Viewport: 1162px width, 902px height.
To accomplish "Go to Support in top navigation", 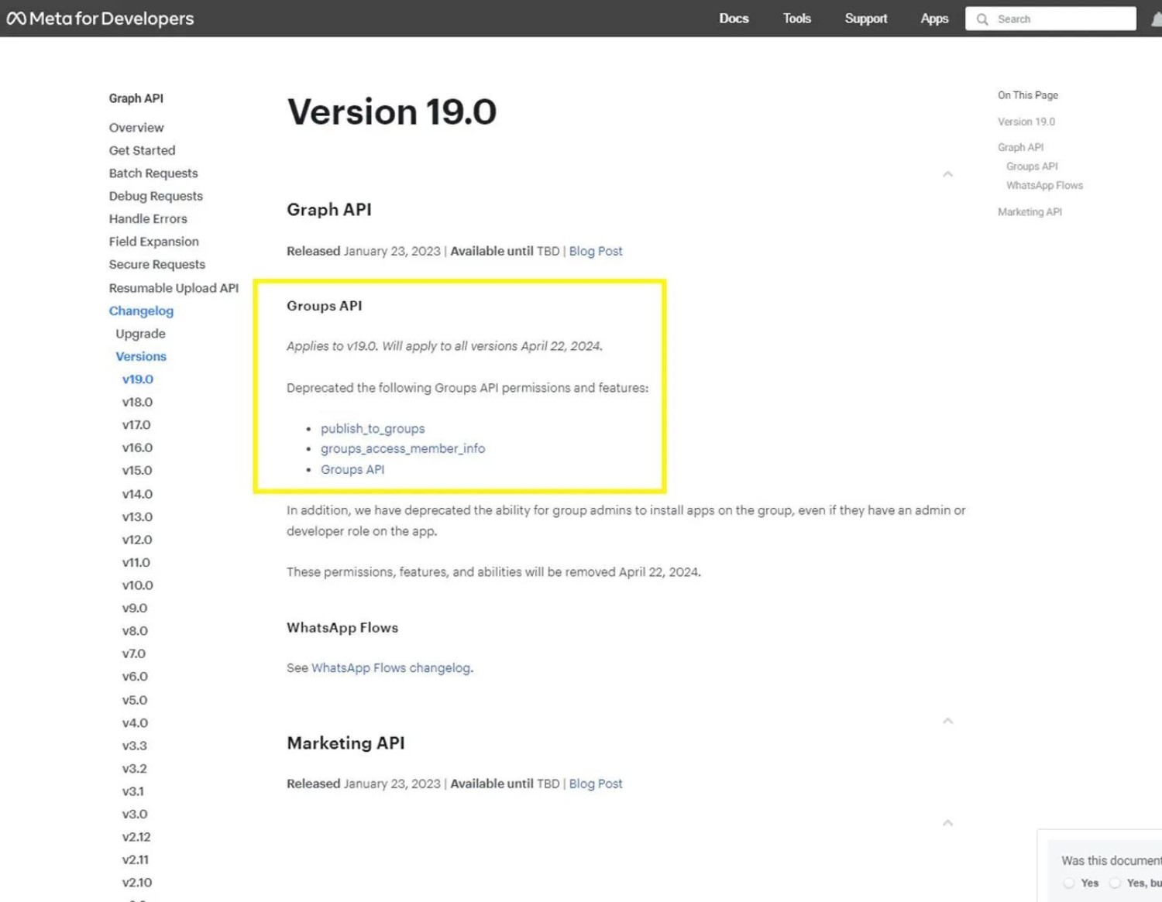I will click(865, 19).
